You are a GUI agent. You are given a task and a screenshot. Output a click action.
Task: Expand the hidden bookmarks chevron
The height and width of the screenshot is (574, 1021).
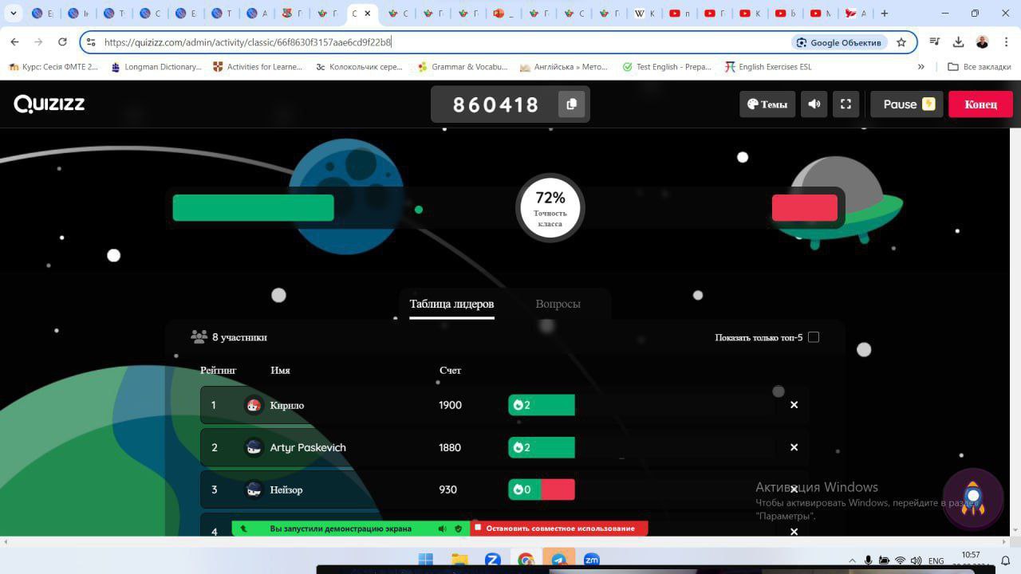[x=921, y=67]
